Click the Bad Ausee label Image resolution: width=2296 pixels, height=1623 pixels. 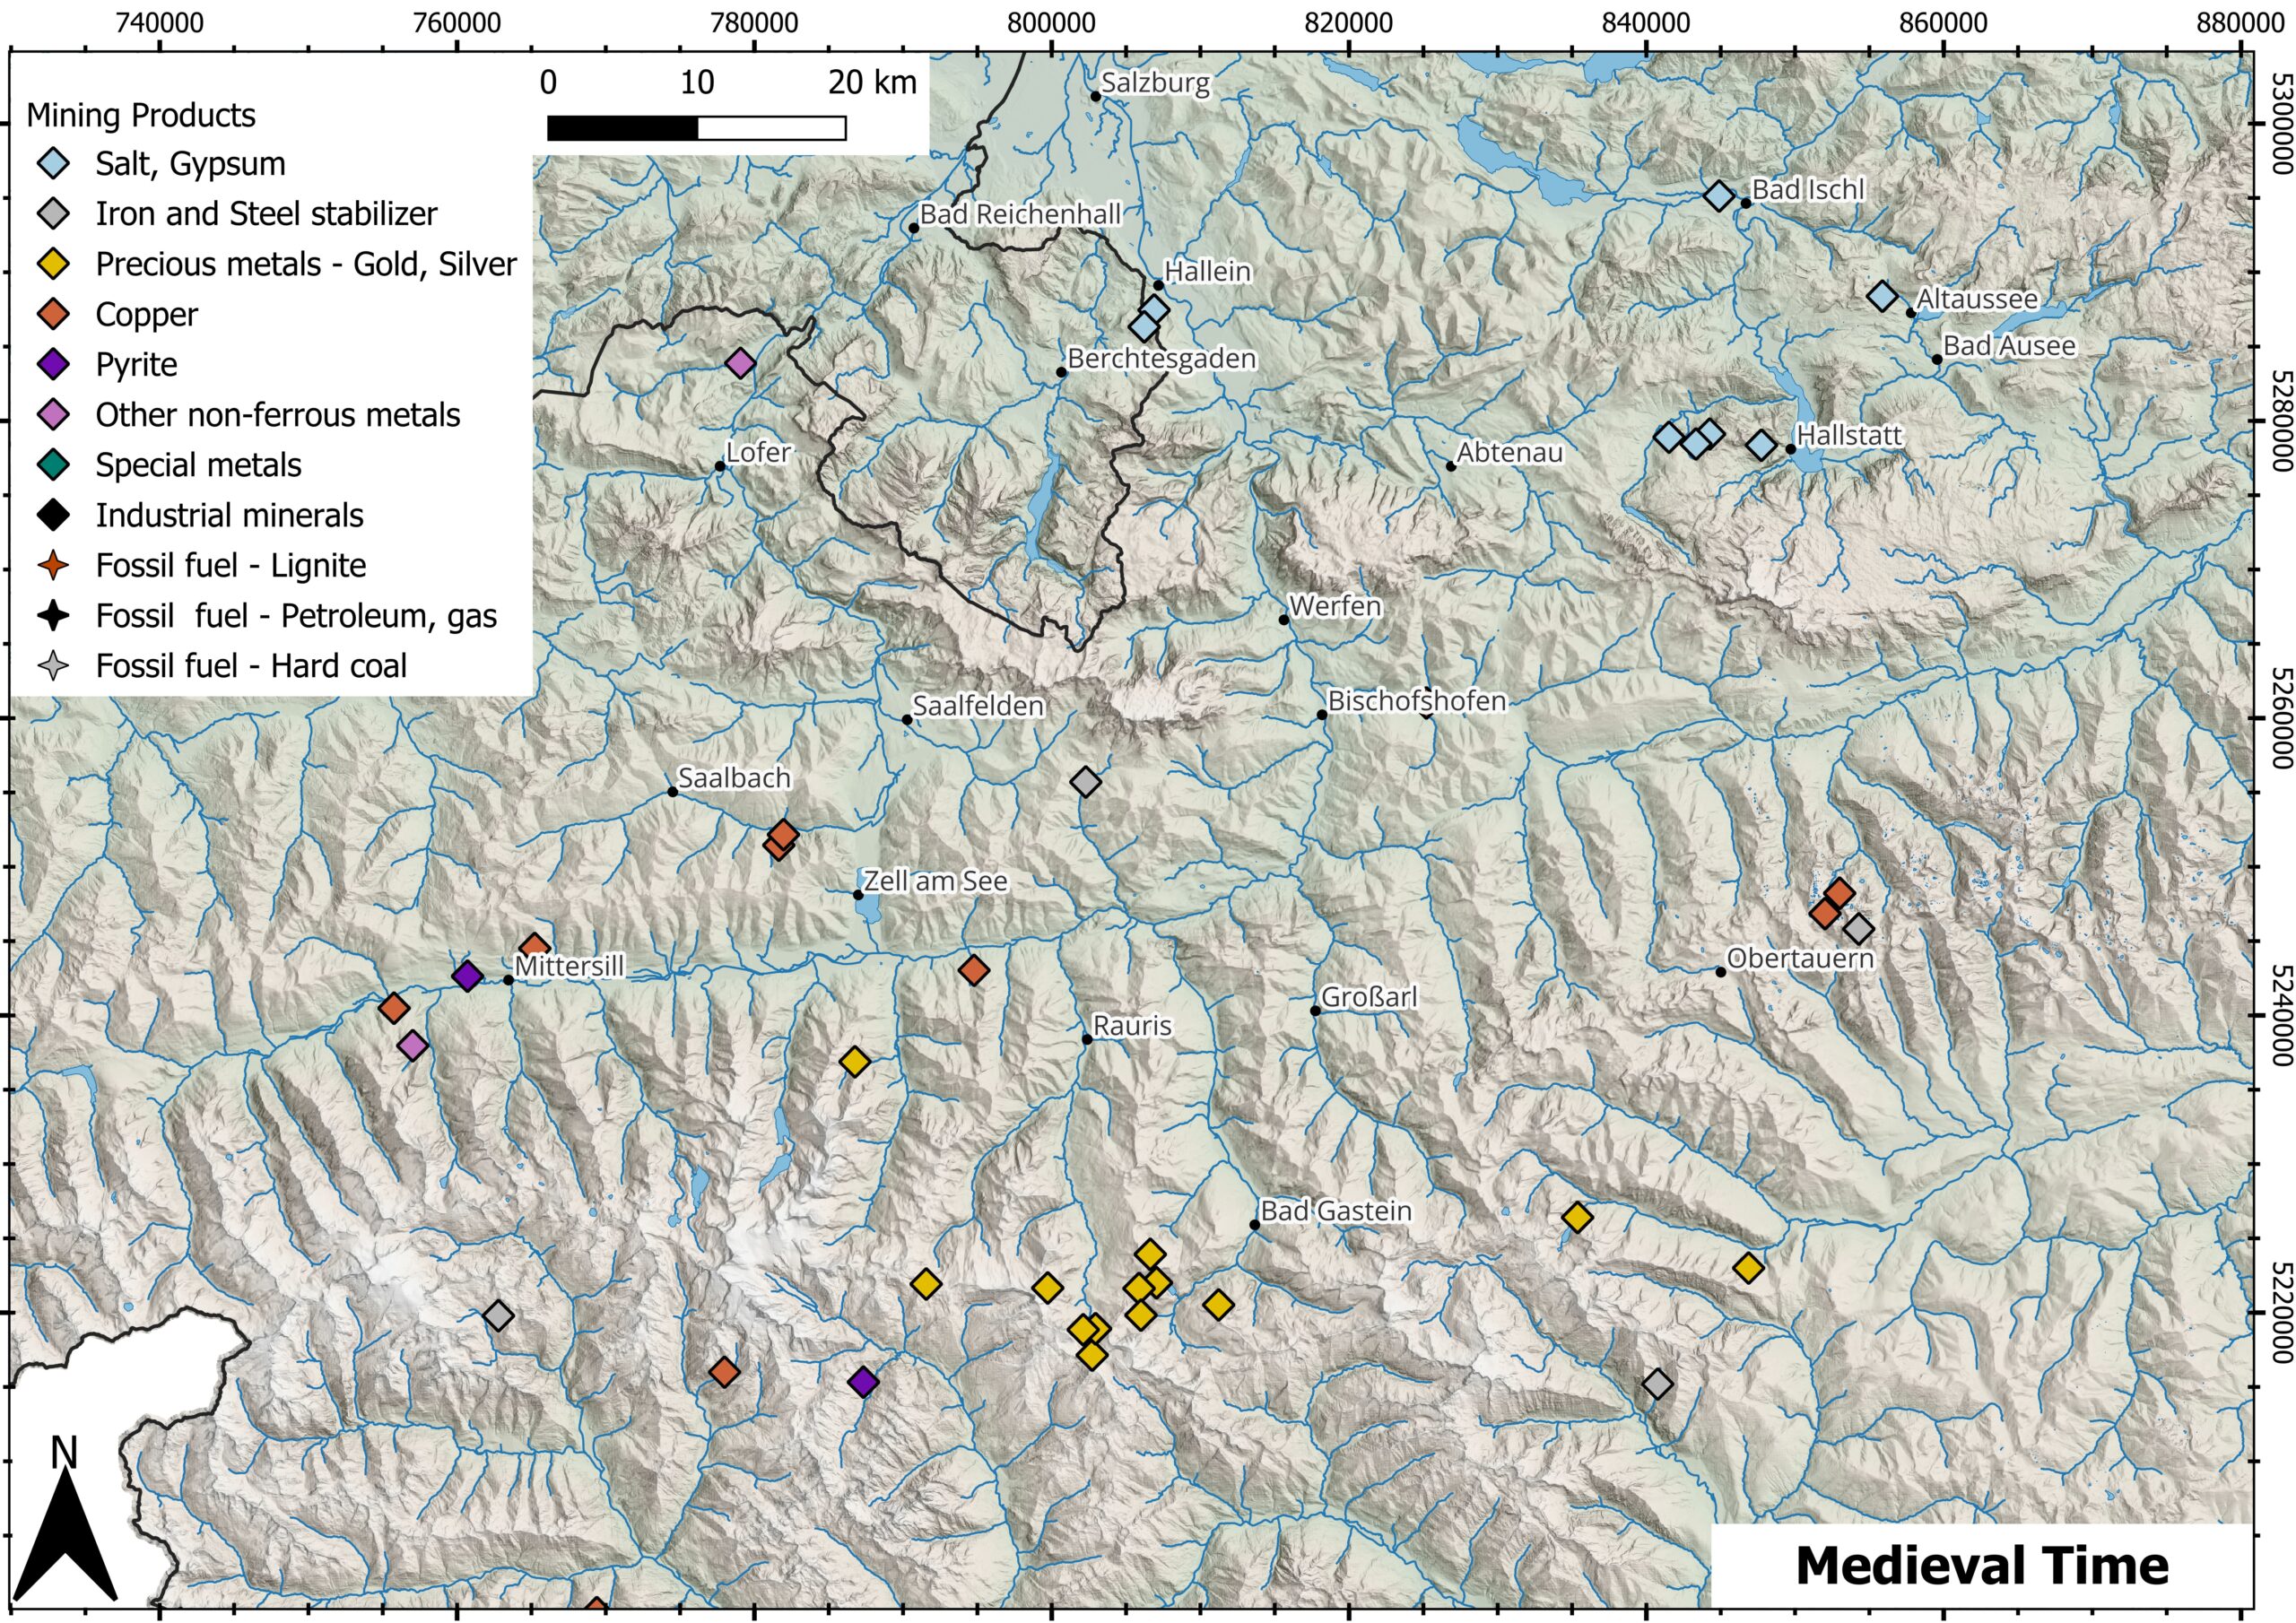[x=2009, y=346]
